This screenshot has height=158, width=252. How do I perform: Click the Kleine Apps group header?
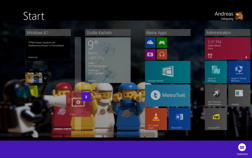pyautogui.click(x=168, y=33)
